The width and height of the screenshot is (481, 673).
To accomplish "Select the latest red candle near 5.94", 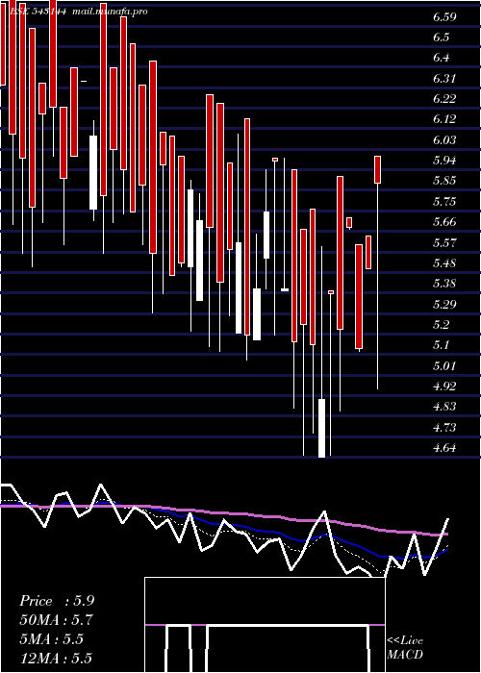I will pos(377,170).
